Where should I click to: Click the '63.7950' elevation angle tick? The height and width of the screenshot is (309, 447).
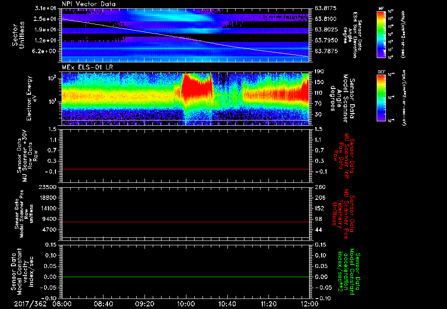point(326,41)
